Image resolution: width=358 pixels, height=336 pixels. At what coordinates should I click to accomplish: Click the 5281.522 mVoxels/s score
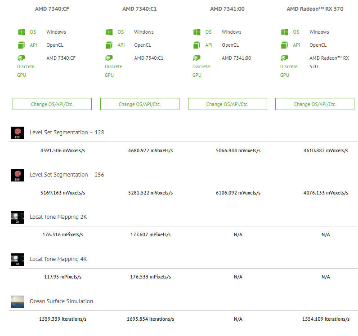pos(151,193)
